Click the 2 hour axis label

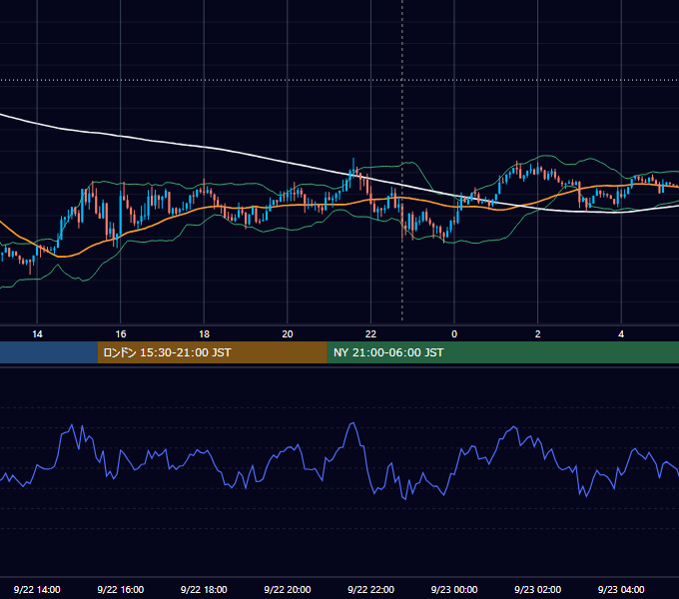coord(538,334)
